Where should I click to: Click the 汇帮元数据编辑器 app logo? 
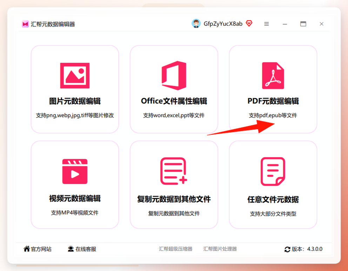tap(25, 24)
